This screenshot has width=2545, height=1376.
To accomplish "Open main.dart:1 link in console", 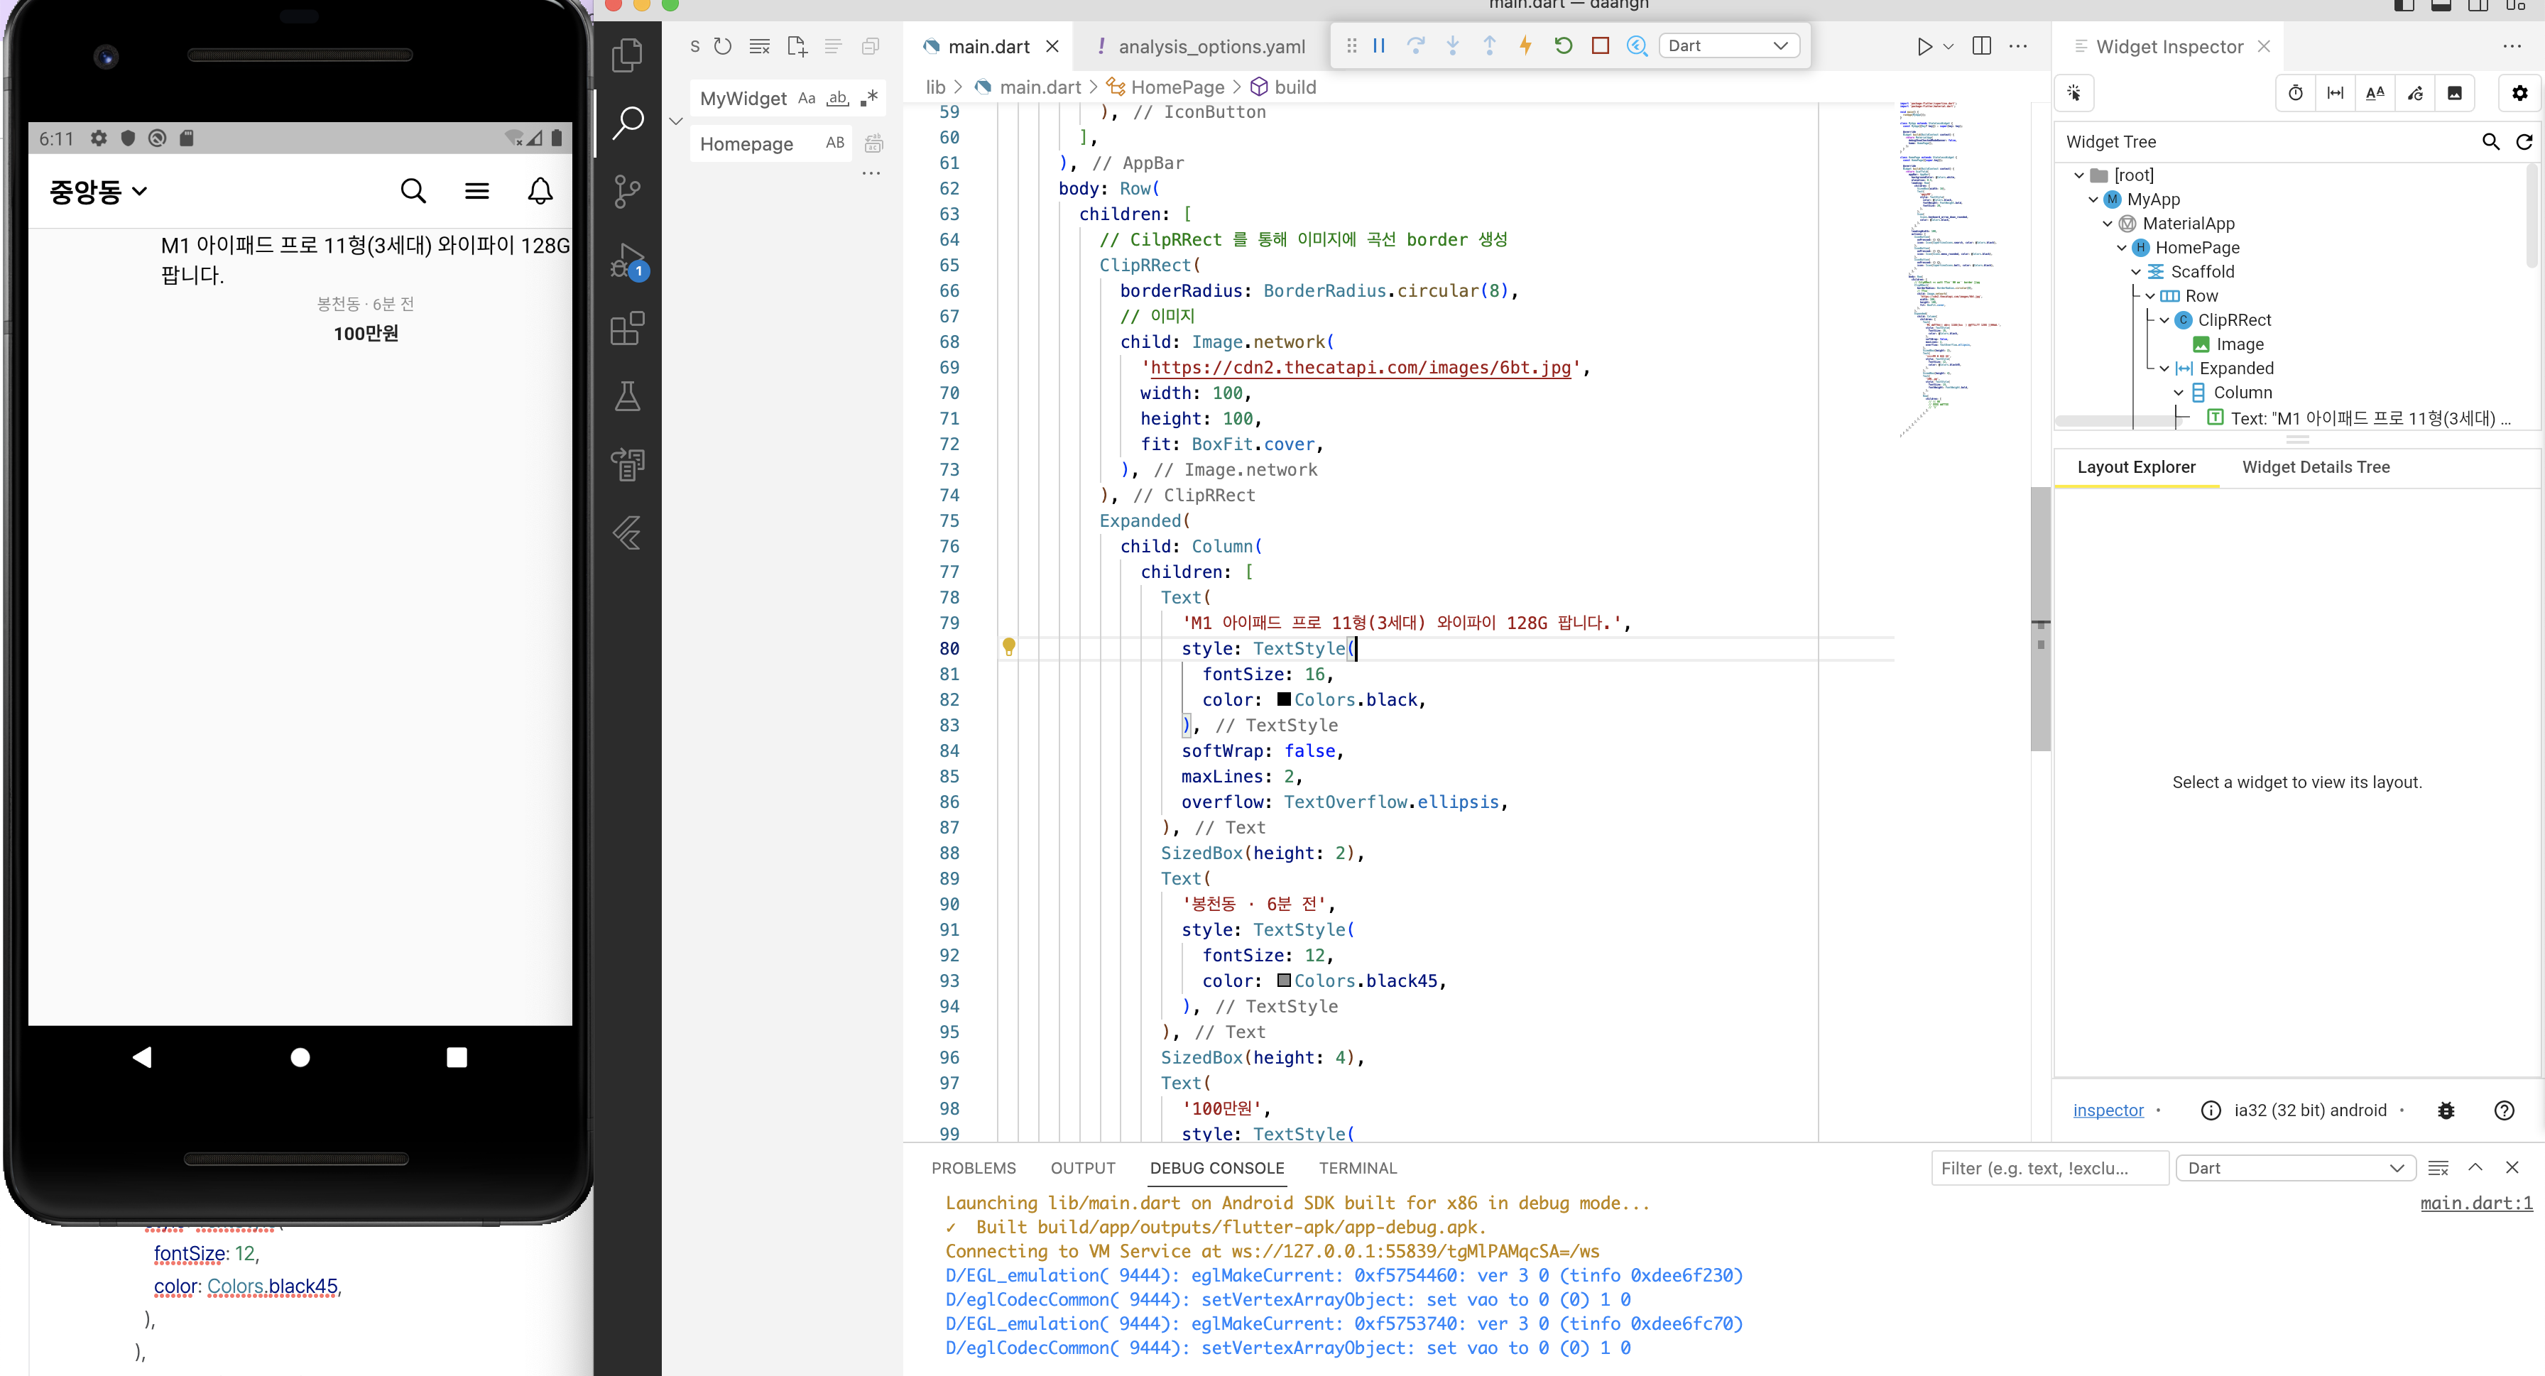I will coord(2476,1204).
